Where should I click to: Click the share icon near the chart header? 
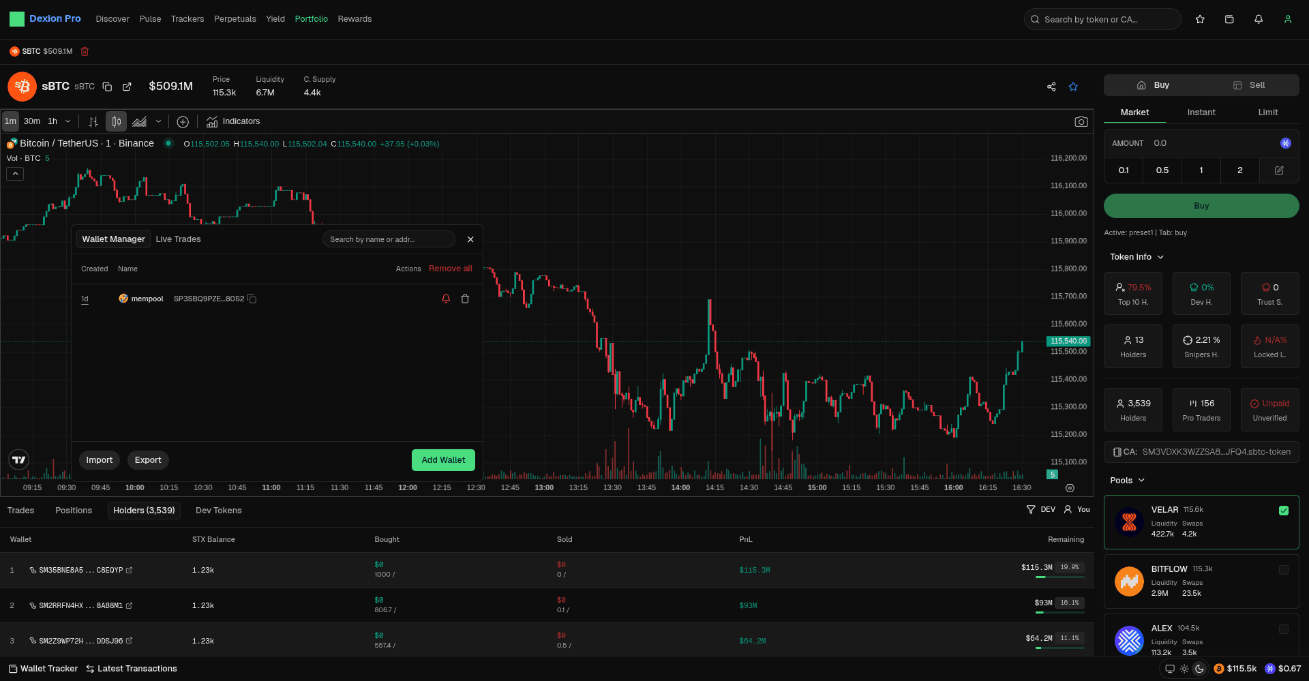[1051, 87]
